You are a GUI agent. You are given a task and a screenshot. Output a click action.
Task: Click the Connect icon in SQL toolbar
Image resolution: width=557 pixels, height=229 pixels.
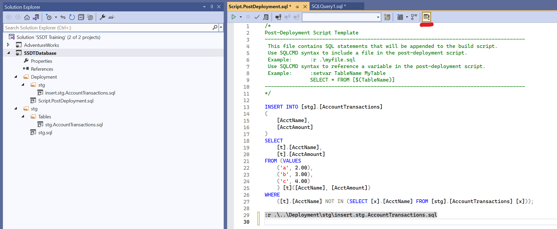coord(278,17)
